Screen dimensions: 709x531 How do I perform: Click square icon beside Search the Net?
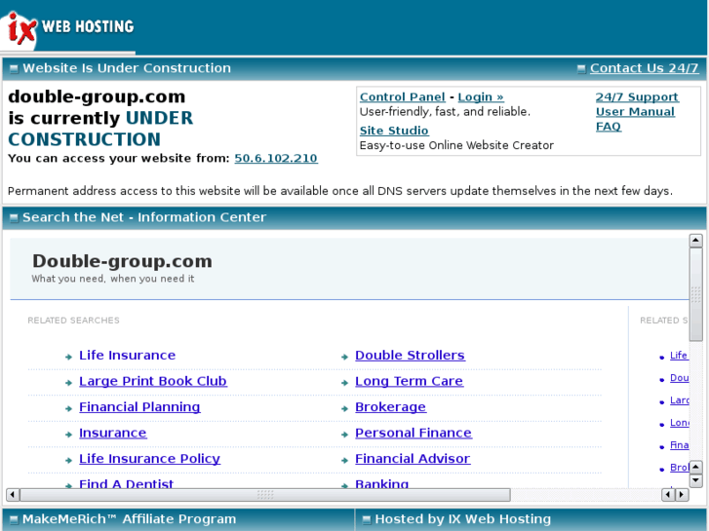[14, 218]
